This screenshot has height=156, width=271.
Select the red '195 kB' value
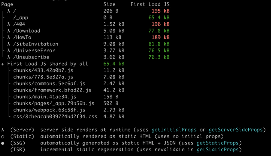click(x=161, y=11)
